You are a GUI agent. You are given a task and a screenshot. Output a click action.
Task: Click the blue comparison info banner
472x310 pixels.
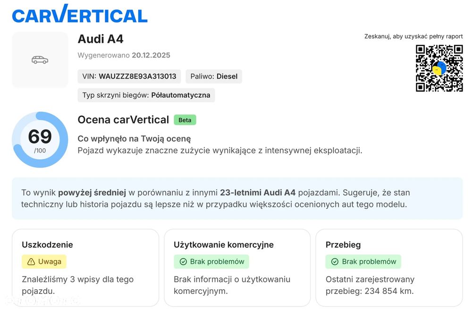click(x=237, y=198)
